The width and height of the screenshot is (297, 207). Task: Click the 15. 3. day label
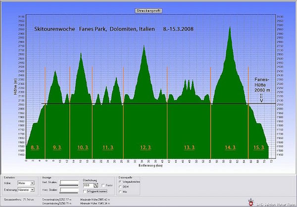pyautogui.click(x=259, y=147)
